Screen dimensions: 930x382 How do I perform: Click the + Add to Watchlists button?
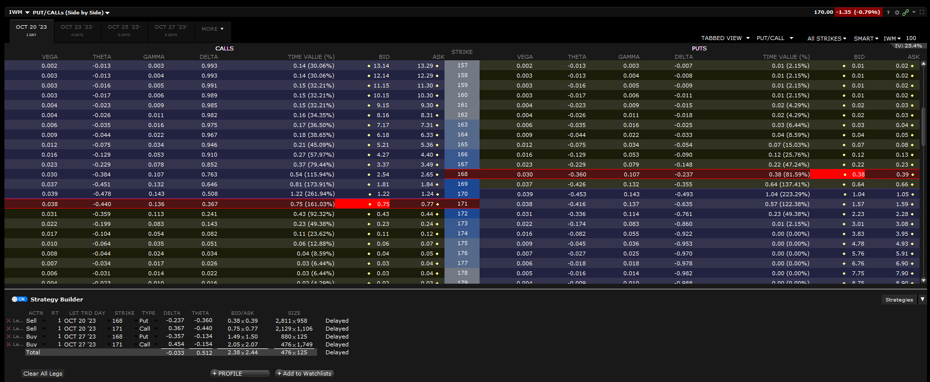[x=304, y=374]
